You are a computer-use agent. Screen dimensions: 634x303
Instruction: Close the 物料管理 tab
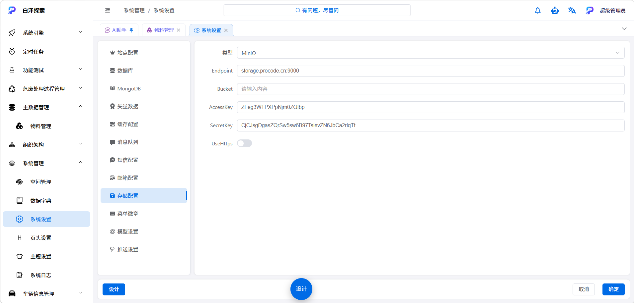(179, 30)
